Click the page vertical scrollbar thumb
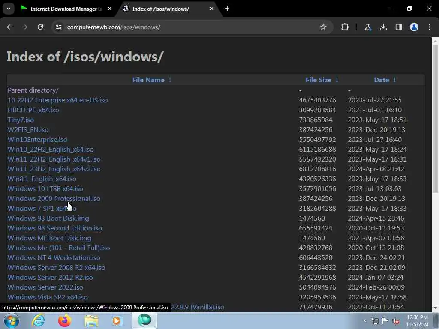Screen dimensions: 439x329 click(435, 119)
